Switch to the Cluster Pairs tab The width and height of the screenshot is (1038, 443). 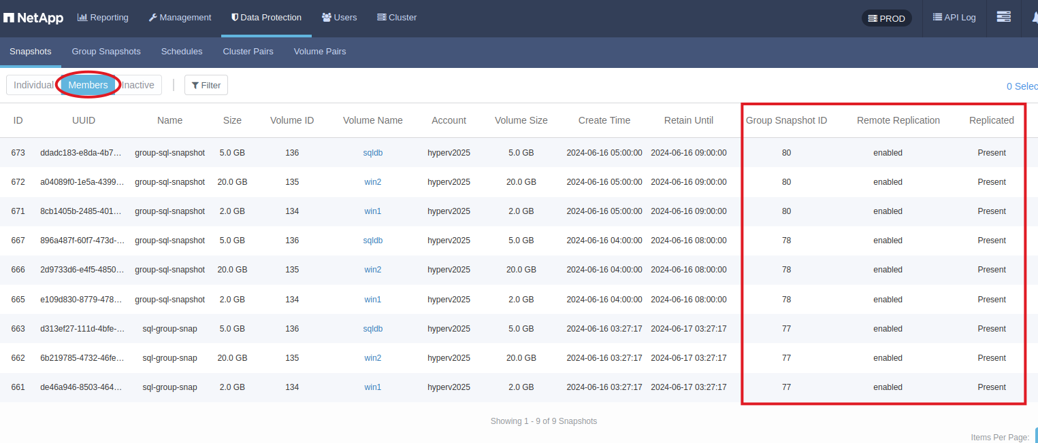pos(248,52)
